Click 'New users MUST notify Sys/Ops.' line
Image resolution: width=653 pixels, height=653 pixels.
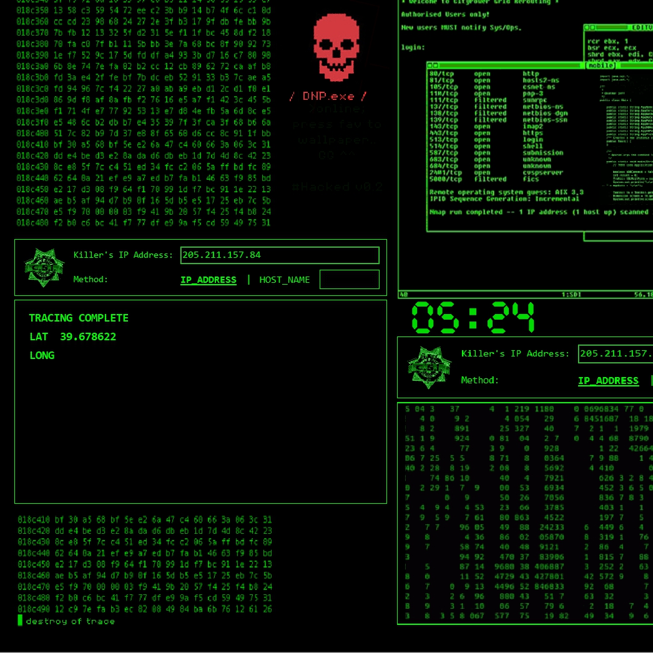coord(461,28)
